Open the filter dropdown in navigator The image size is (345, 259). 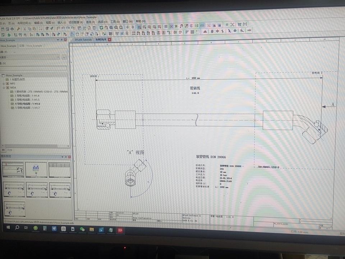click(58, 57)
